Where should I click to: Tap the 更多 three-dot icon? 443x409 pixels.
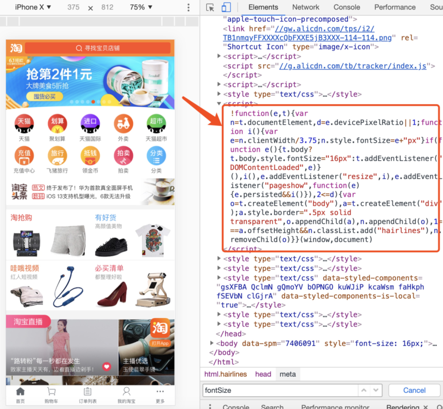pos(160,391)
